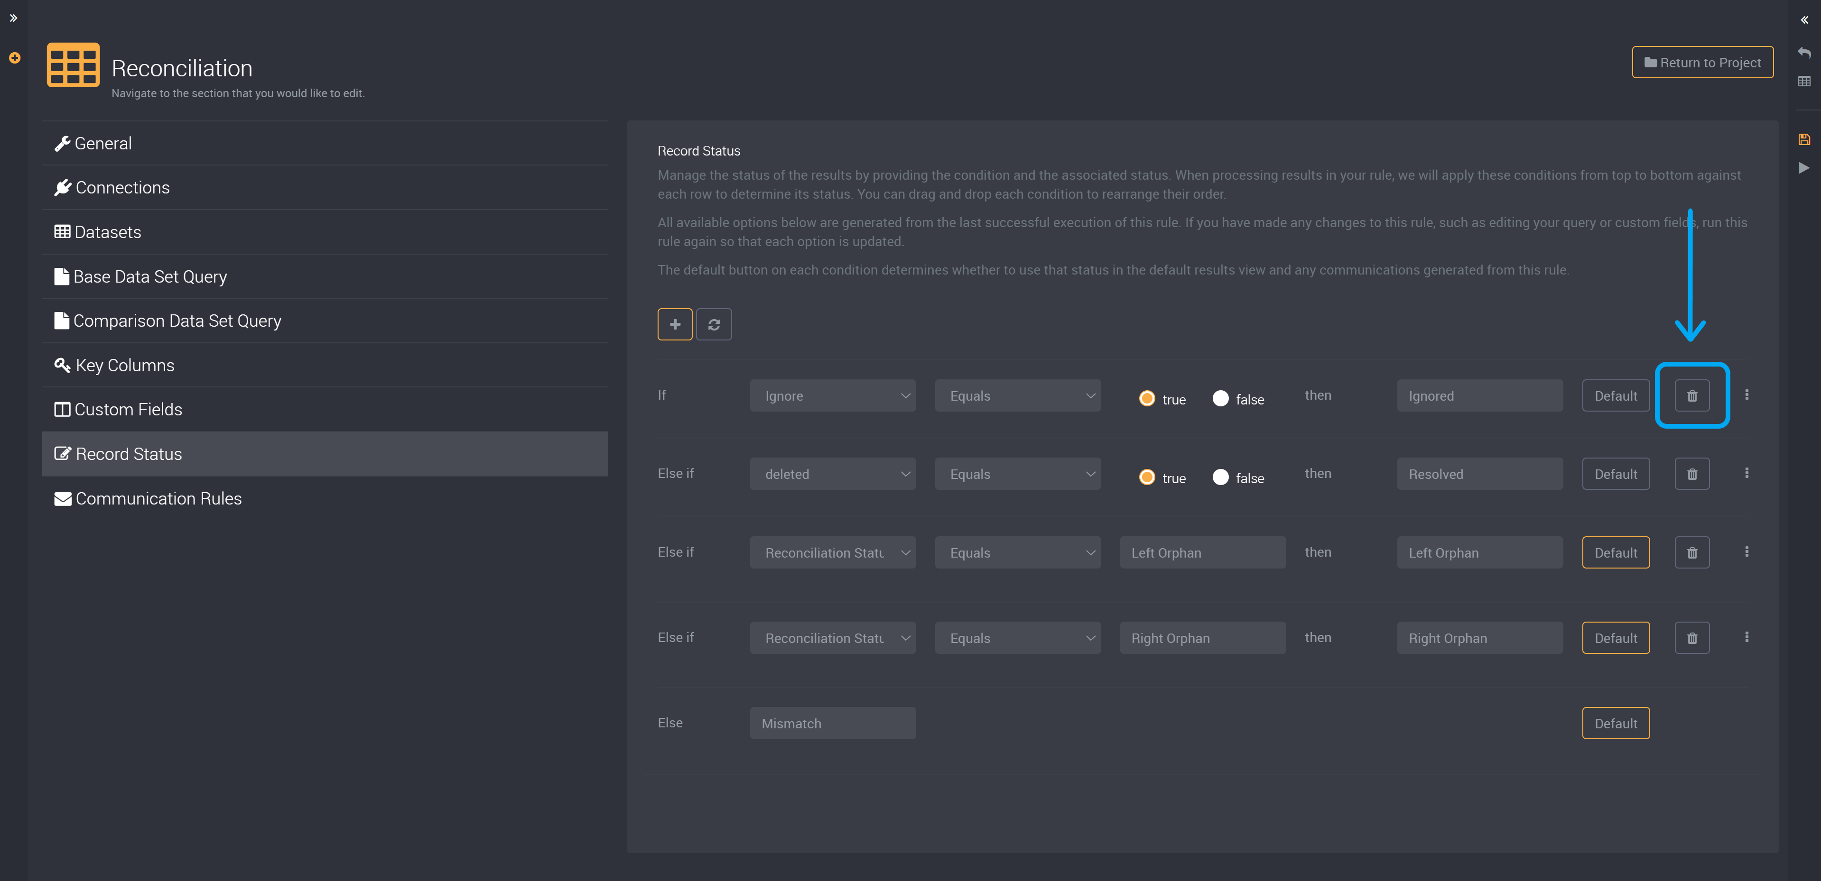Image resolution: width=1821 pixels, height=881 pixels.
Task: Go to the General section
Action: click(x=325, y=143)
